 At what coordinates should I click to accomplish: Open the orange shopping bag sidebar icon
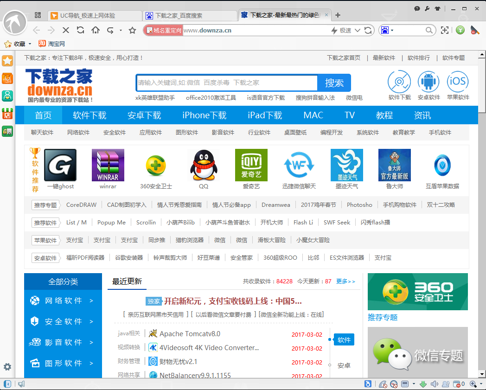pyautogui.click(x=7, y=78)
